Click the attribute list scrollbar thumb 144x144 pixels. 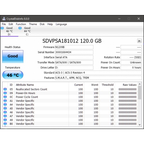coord(140,93)
